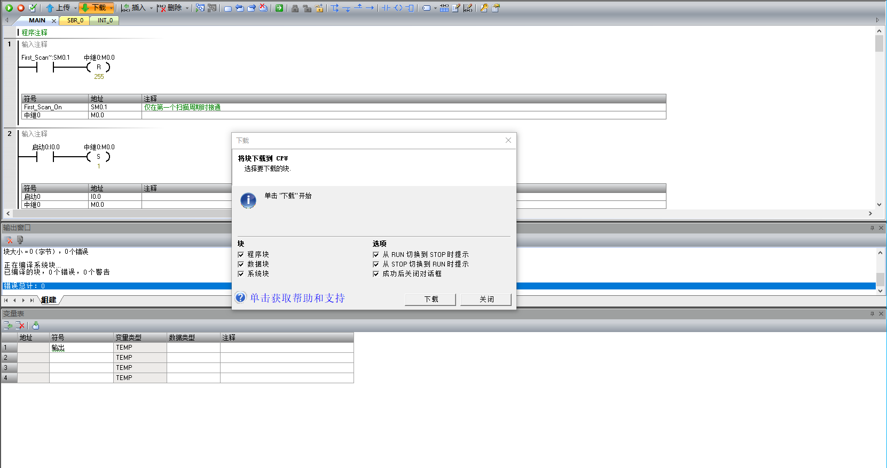Viewport: 887px width, 468px height.
Task: Toggle 从 STOP 切换到 RUN 时提示 checkbox
Action: (x=376, y=264)
